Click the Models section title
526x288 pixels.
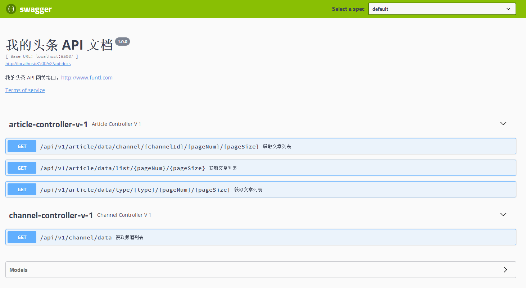point(19,270)
